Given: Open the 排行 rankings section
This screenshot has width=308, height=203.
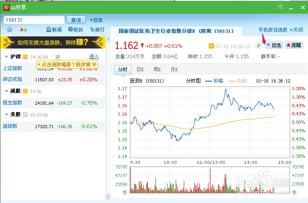Looking at the screenshot, I should [x=97, y=30].
